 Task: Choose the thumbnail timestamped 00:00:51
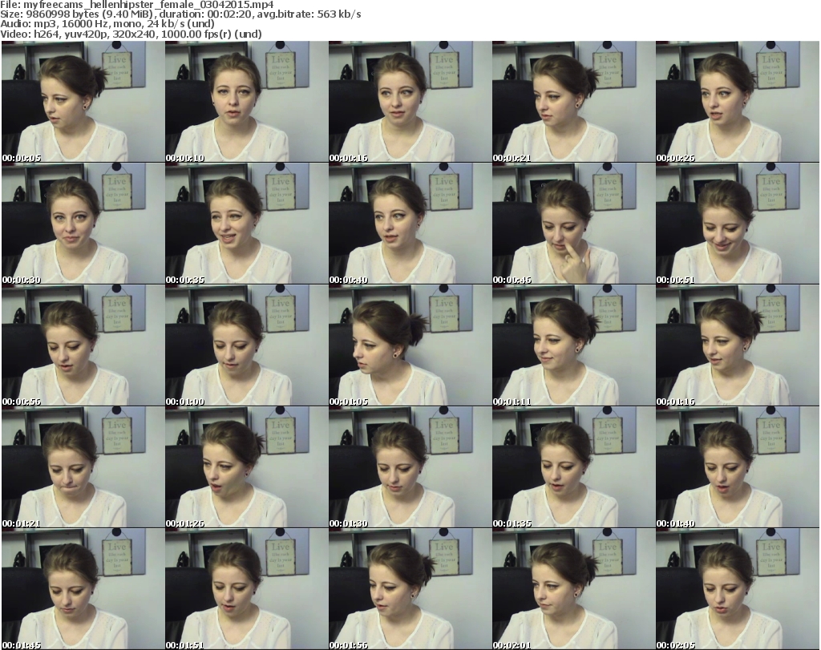(737, 224)
